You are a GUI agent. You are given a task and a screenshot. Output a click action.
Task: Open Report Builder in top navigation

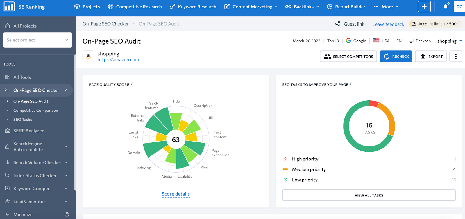pyautogui.click(x=346, y=6)
